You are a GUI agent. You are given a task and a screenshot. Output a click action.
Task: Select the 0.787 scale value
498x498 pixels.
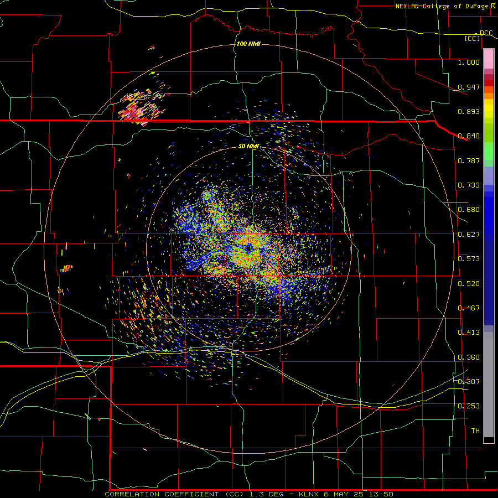click(469, 160)
